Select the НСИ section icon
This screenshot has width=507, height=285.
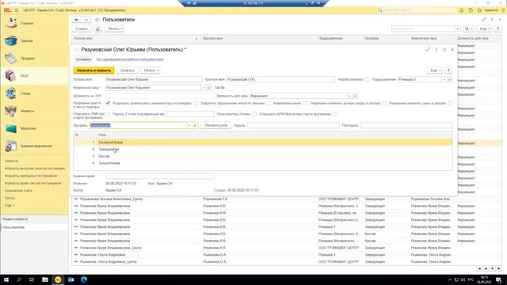[10, 76]
